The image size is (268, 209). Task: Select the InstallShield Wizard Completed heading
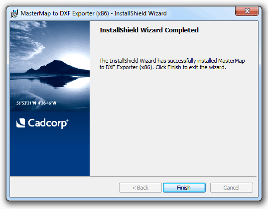[149, 30]
